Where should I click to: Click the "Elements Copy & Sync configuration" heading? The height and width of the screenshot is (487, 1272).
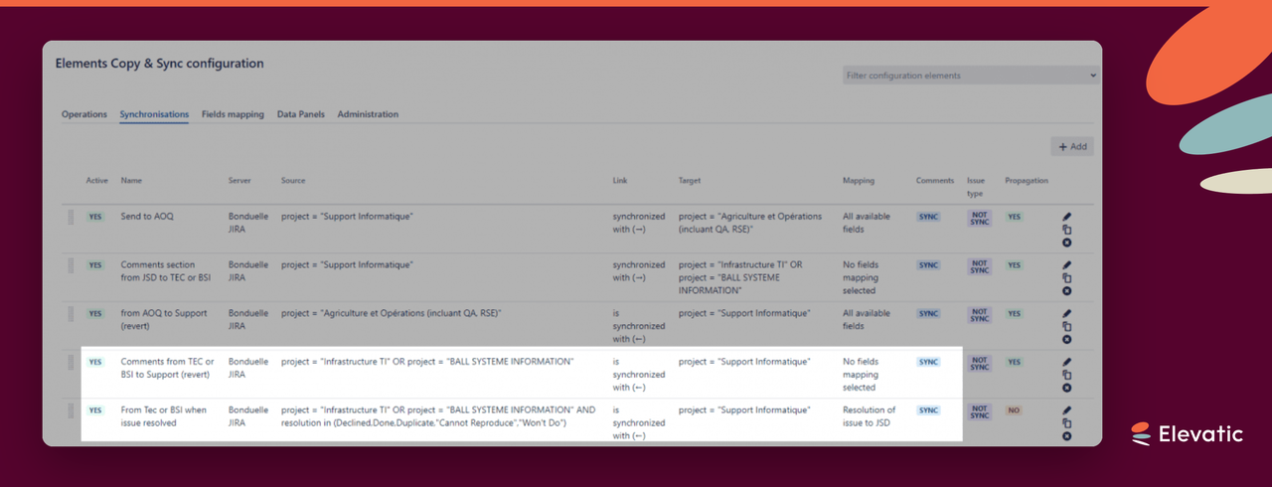pos(160,64)
